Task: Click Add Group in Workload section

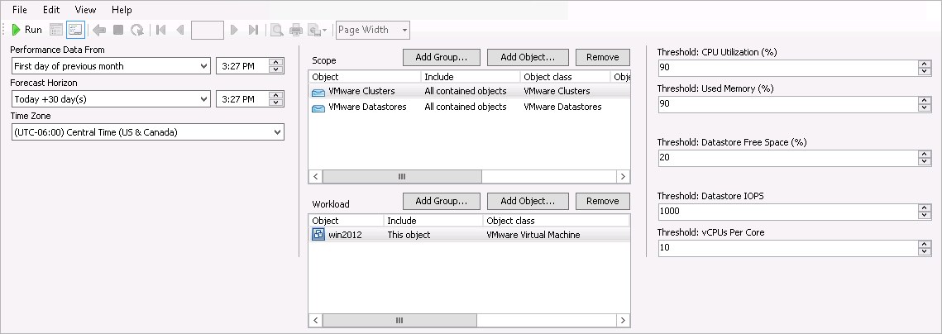Action: point(442,201)
